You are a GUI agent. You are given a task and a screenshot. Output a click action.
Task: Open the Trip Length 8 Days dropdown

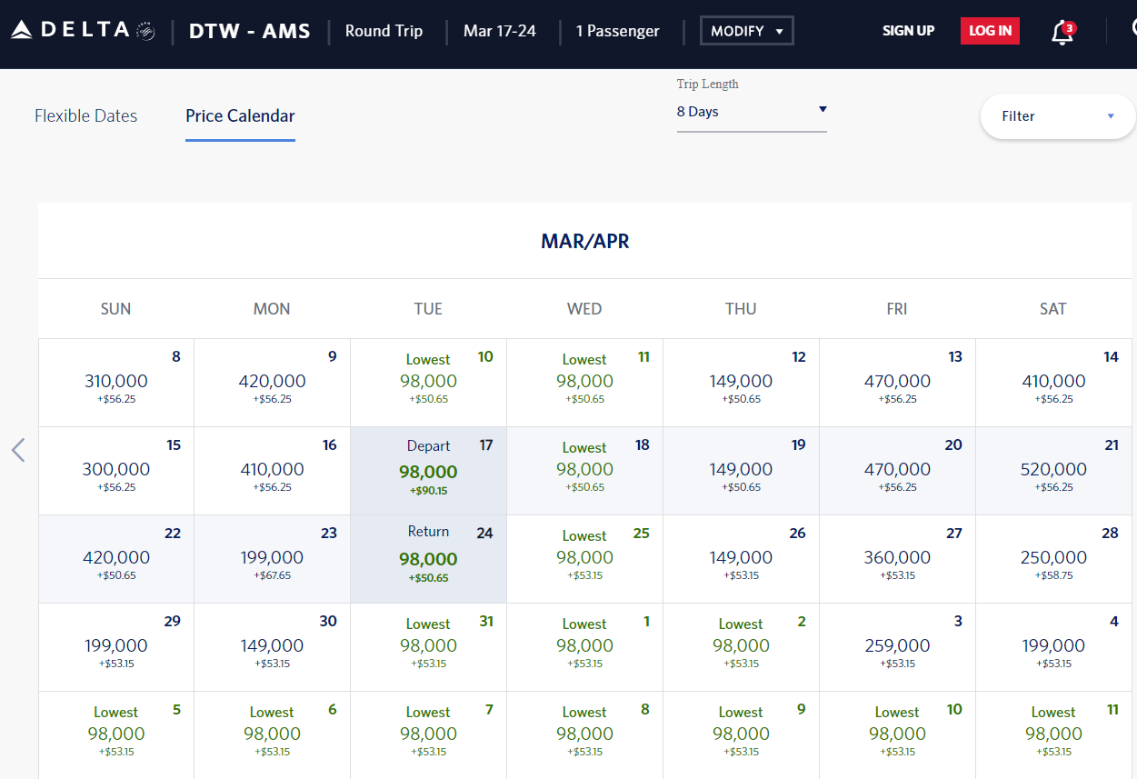click(x=752, y=112)
